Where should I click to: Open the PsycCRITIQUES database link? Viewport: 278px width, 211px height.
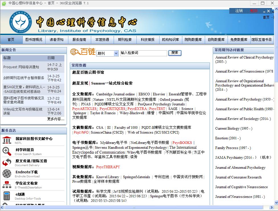113,108
